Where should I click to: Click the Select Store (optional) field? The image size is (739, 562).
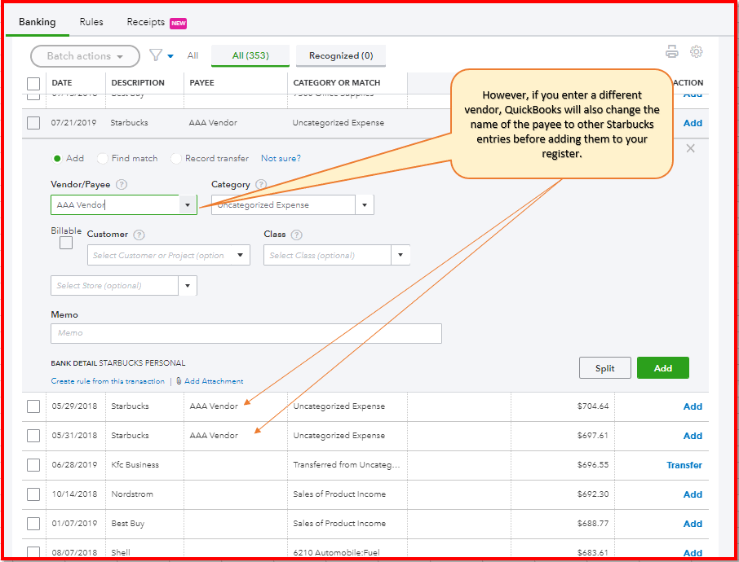tap(114, 286)
